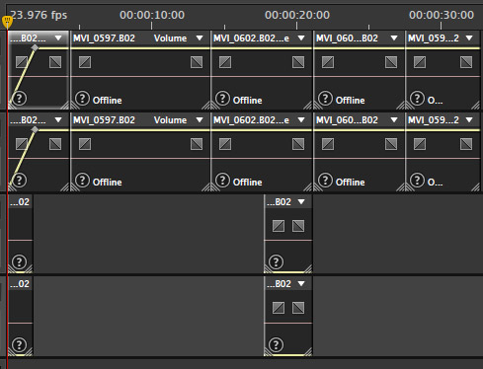Select Volume label on second-track MVI_0597.B02 clip
This screenshot has width=483, height=369.
(x=170, y=120)
